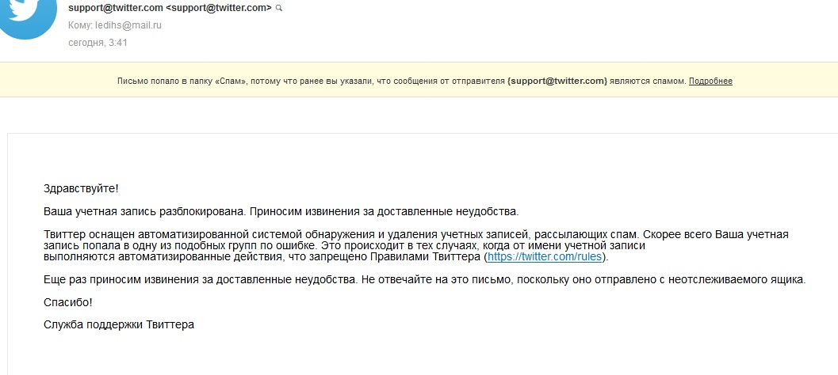Click the signature Служба поддержки Твиттера
The image size is (838, 375).
tap(119, 325)
